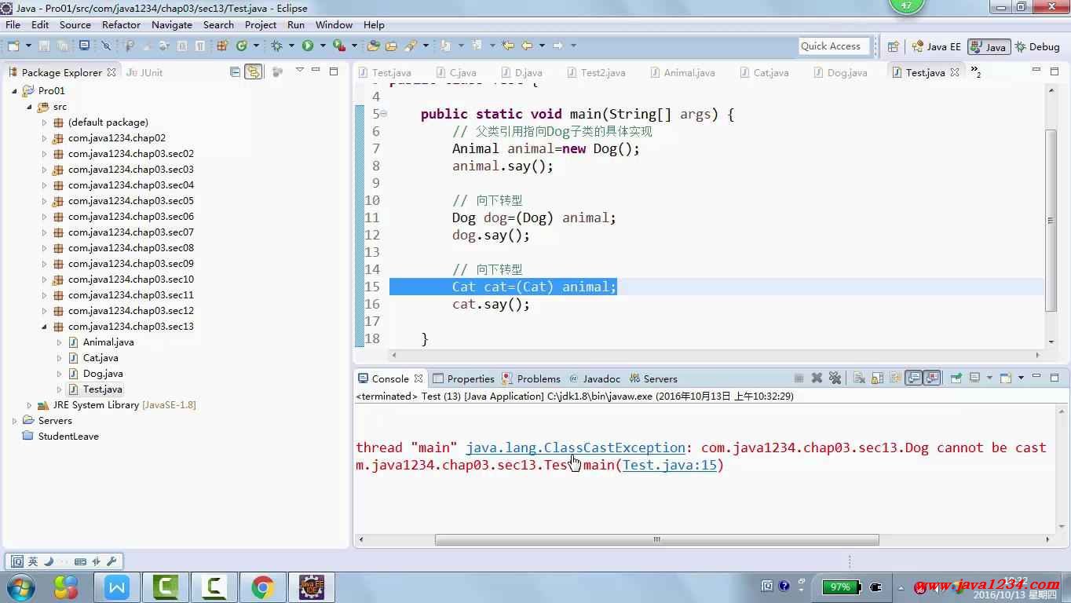
Task: Expand the Servers project
Action: coord(14,420)
